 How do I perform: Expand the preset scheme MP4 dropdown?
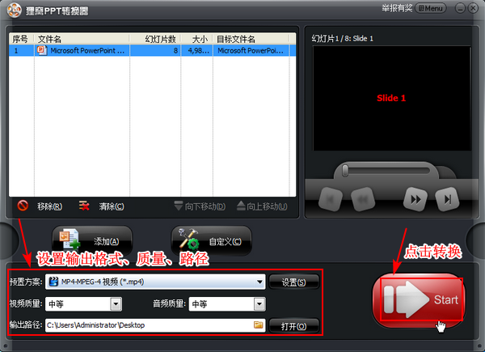coord(259,282)
